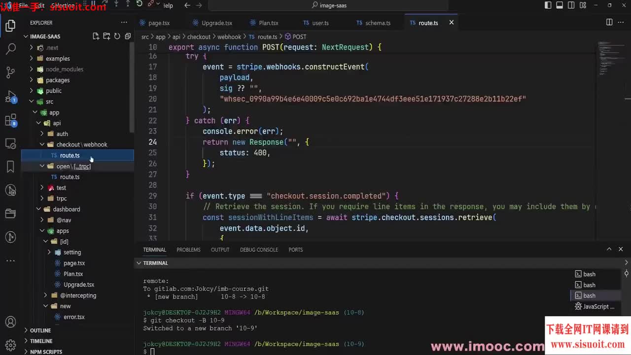Toggle the bottom panel visibility
The image size is (631, 355).
coord(560,5)
